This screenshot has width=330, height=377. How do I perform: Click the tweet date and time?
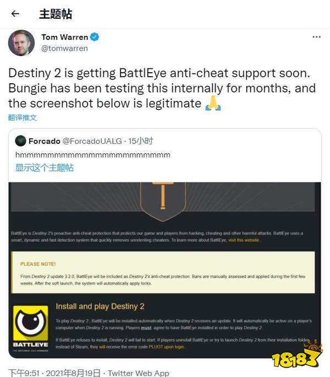coord(54,373)
